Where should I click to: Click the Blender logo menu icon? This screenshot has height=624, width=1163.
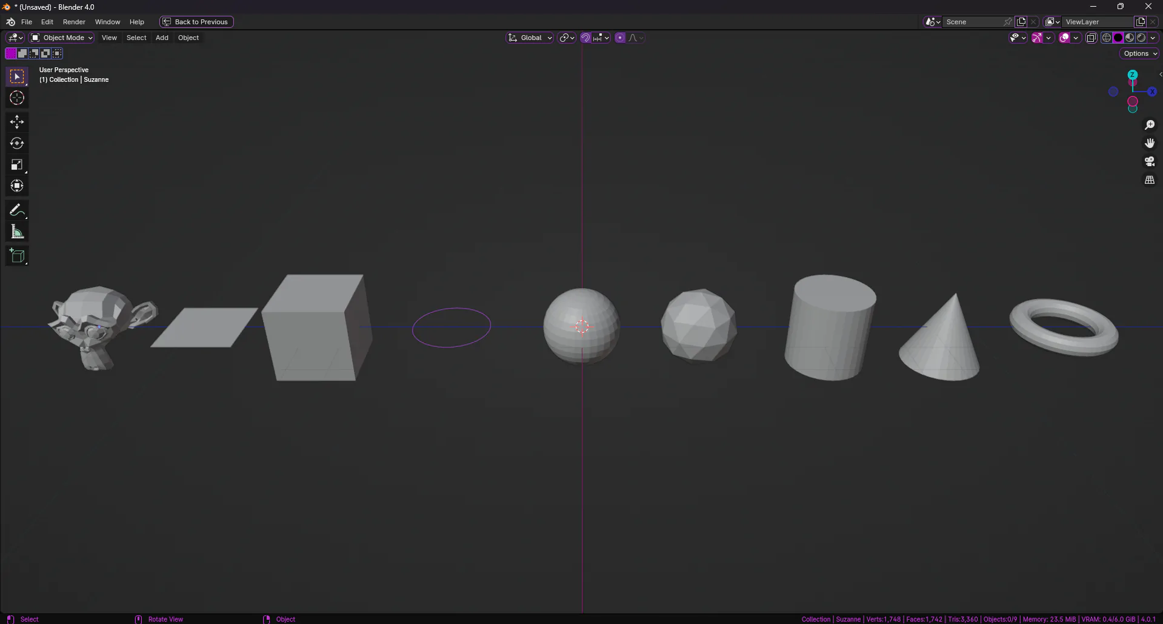[10, 22]
